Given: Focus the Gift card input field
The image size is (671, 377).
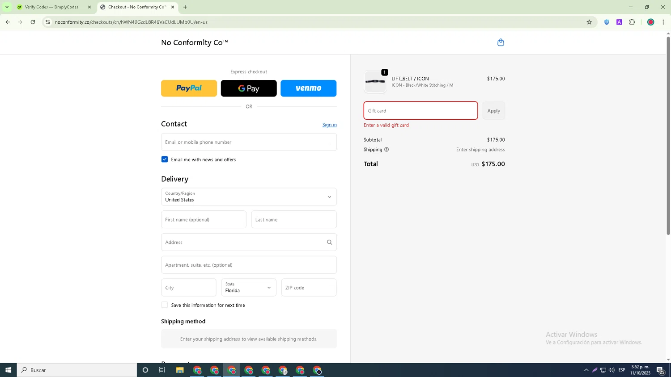Looking at the screenshot, I should pos(420,111).
